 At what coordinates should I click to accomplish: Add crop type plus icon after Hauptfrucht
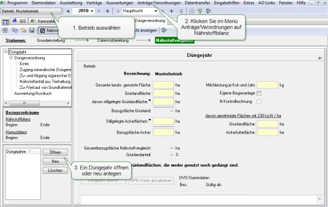[172, 11]
